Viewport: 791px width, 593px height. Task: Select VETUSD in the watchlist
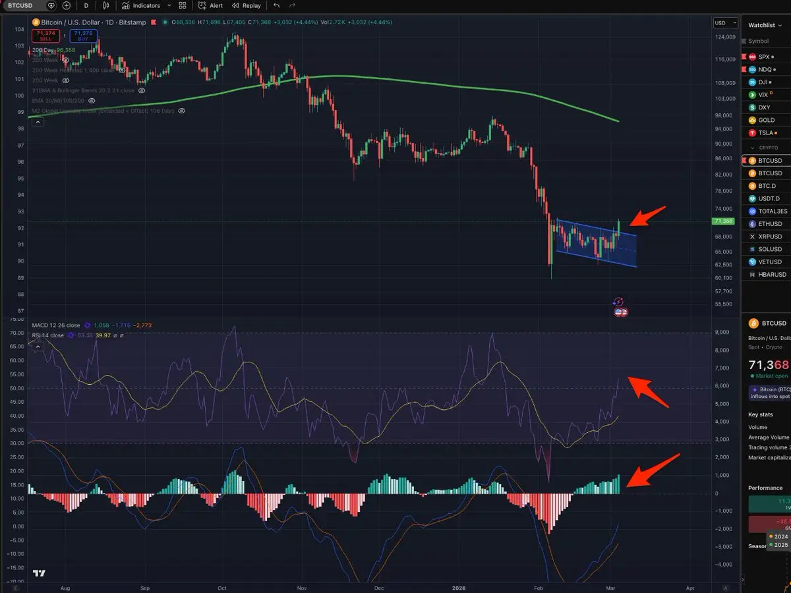point(766,262)
